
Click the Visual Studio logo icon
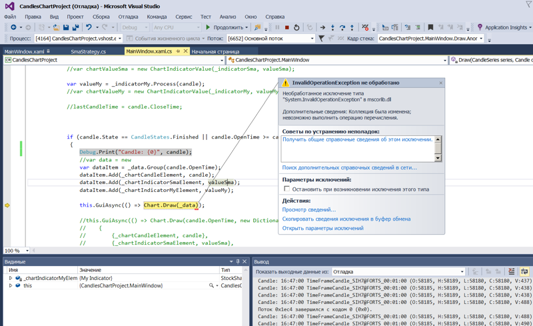pos(10,6)
